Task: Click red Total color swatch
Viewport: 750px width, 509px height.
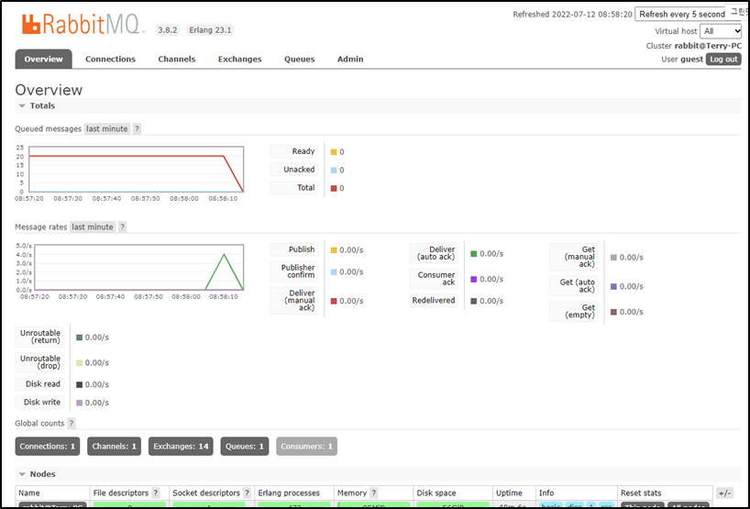Action: [x=334, y=189]
